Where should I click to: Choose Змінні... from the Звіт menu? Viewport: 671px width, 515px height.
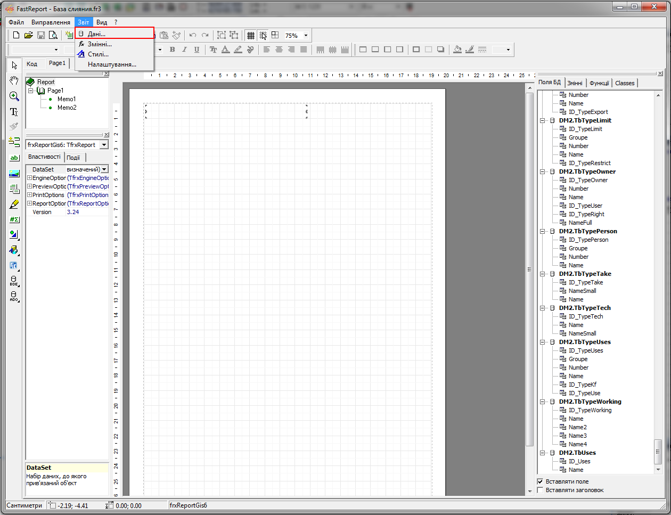coord(114,44)
